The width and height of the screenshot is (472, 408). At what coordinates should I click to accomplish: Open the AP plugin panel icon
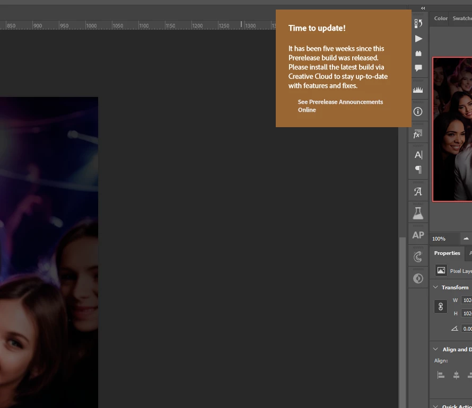418,235
